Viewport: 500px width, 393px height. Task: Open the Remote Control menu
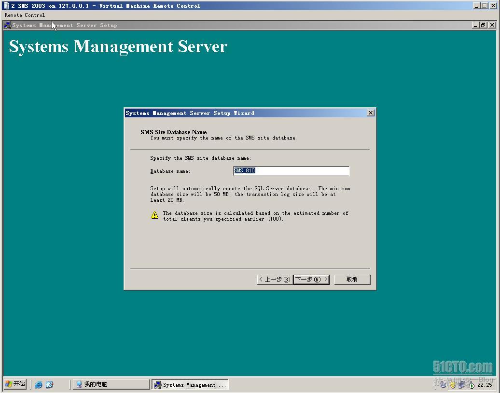pos(25,15)
